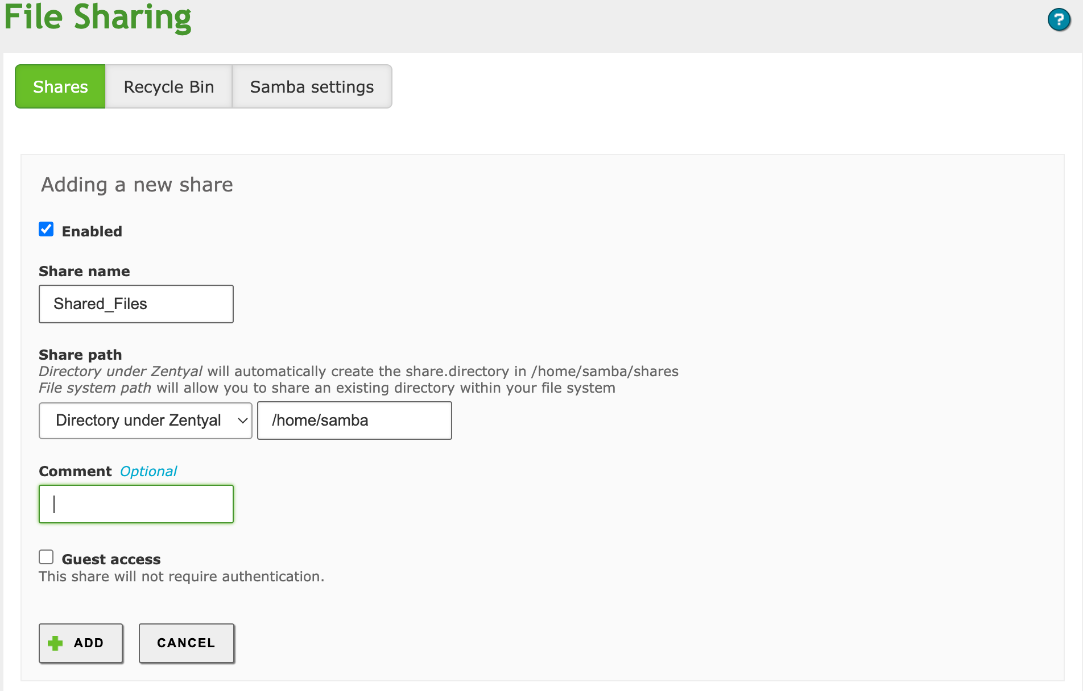Screen dimensions: 1083x691
Task: Click inside the Comment text box
Action: click(136, 504)
